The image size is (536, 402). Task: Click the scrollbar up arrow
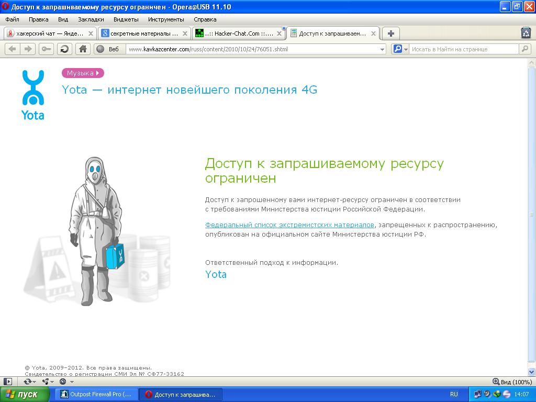point(531,63)
